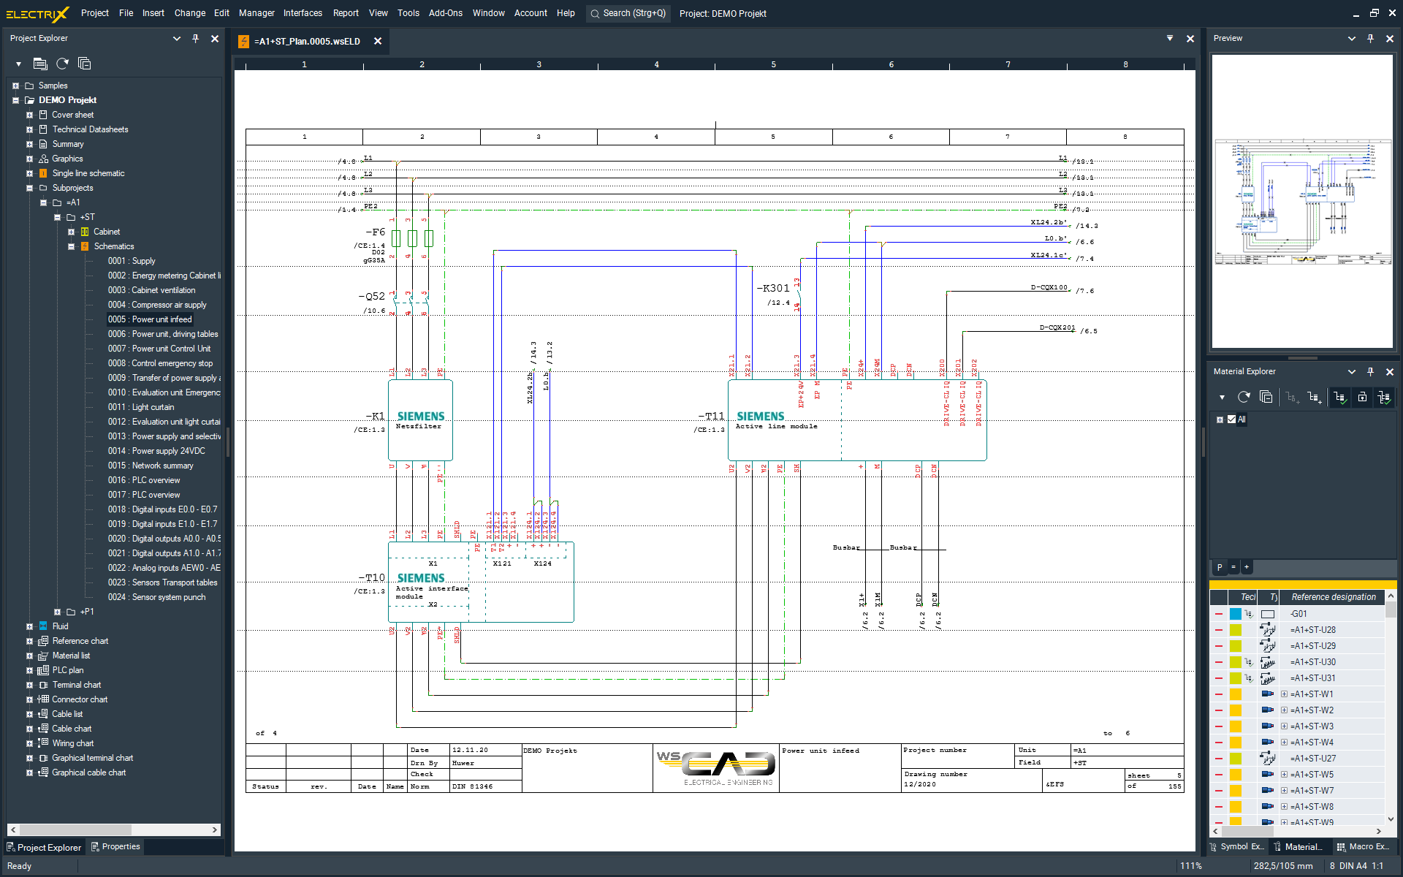Toggle the P filter button
Viewport: 1403px width, 877px height.
pos(1220,567)
